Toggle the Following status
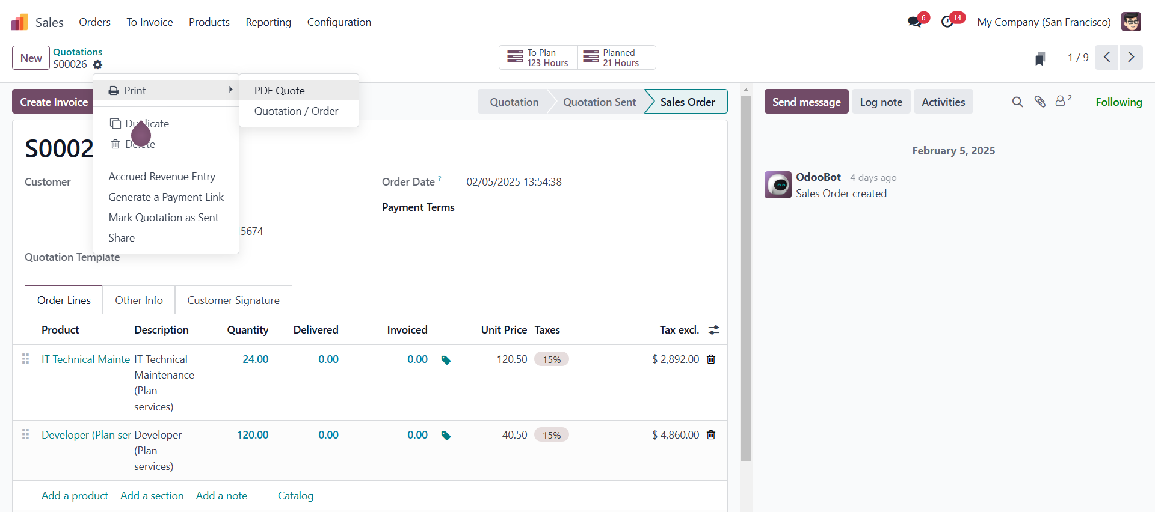The image size is (1155, 512). coord(1118,102)
